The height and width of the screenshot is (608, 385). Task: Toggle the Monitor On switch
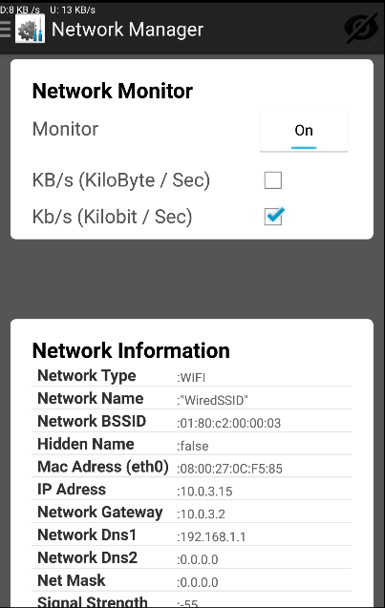click(x=304, y=130)
